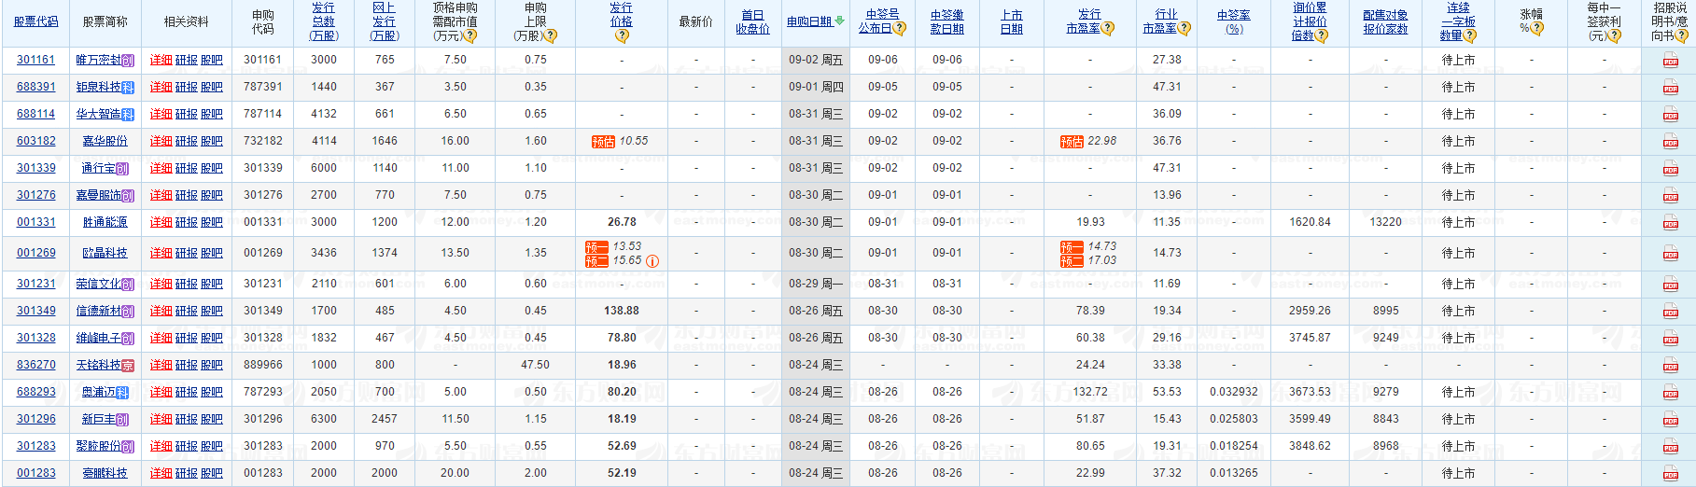
Task: Click help icon beside 涨幅% header
Action: pyautogui.click(x=1537, y=29)
